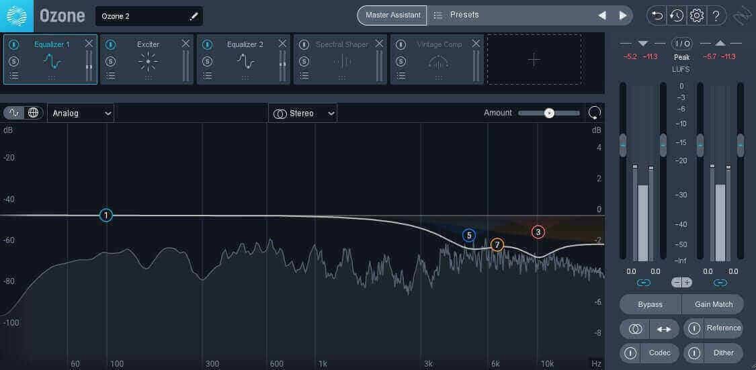
Task: Solo the Spectral Shaper module
Action: [304, 61]
